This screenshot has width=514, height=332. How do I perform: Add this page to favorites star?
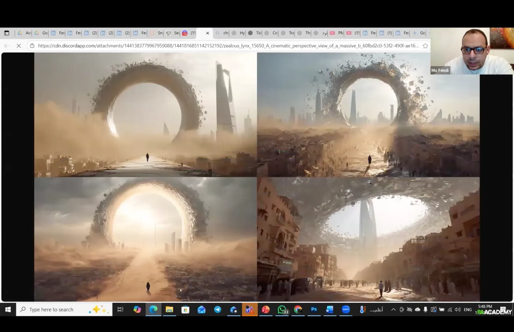425,46
